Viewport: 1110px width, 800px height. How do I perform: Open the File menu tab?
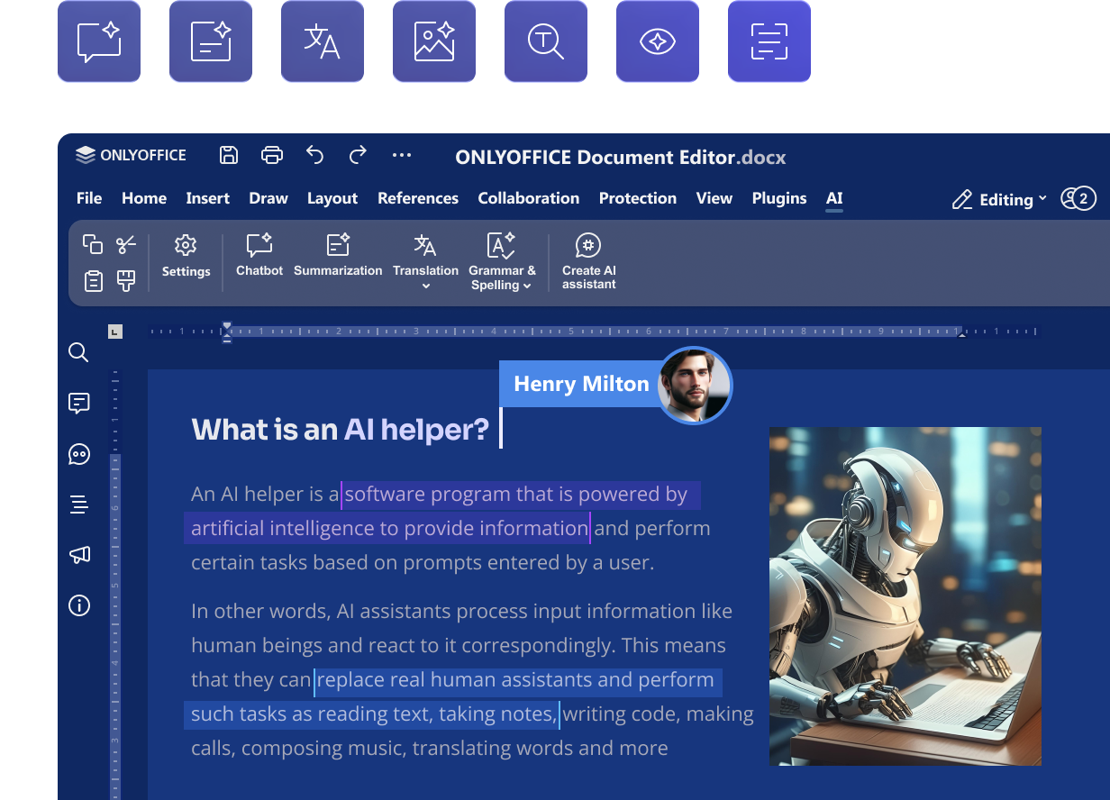[x=89, y=198]
